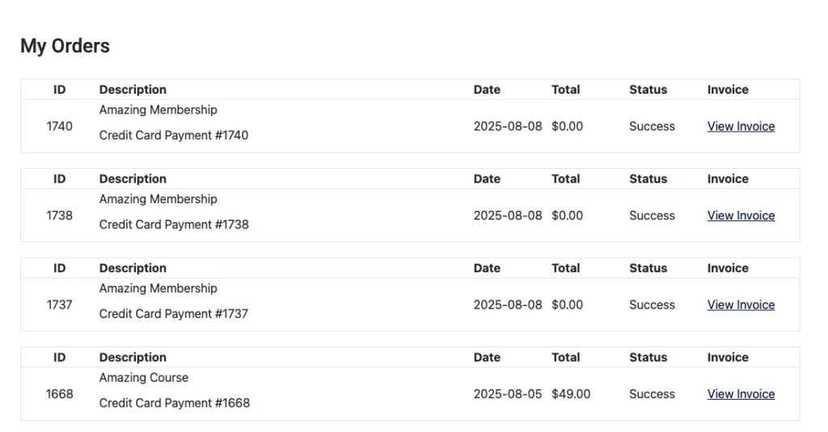The image size is (828, 432).
Task: Open View Invoice for order 1738
Action: (741, 216)
